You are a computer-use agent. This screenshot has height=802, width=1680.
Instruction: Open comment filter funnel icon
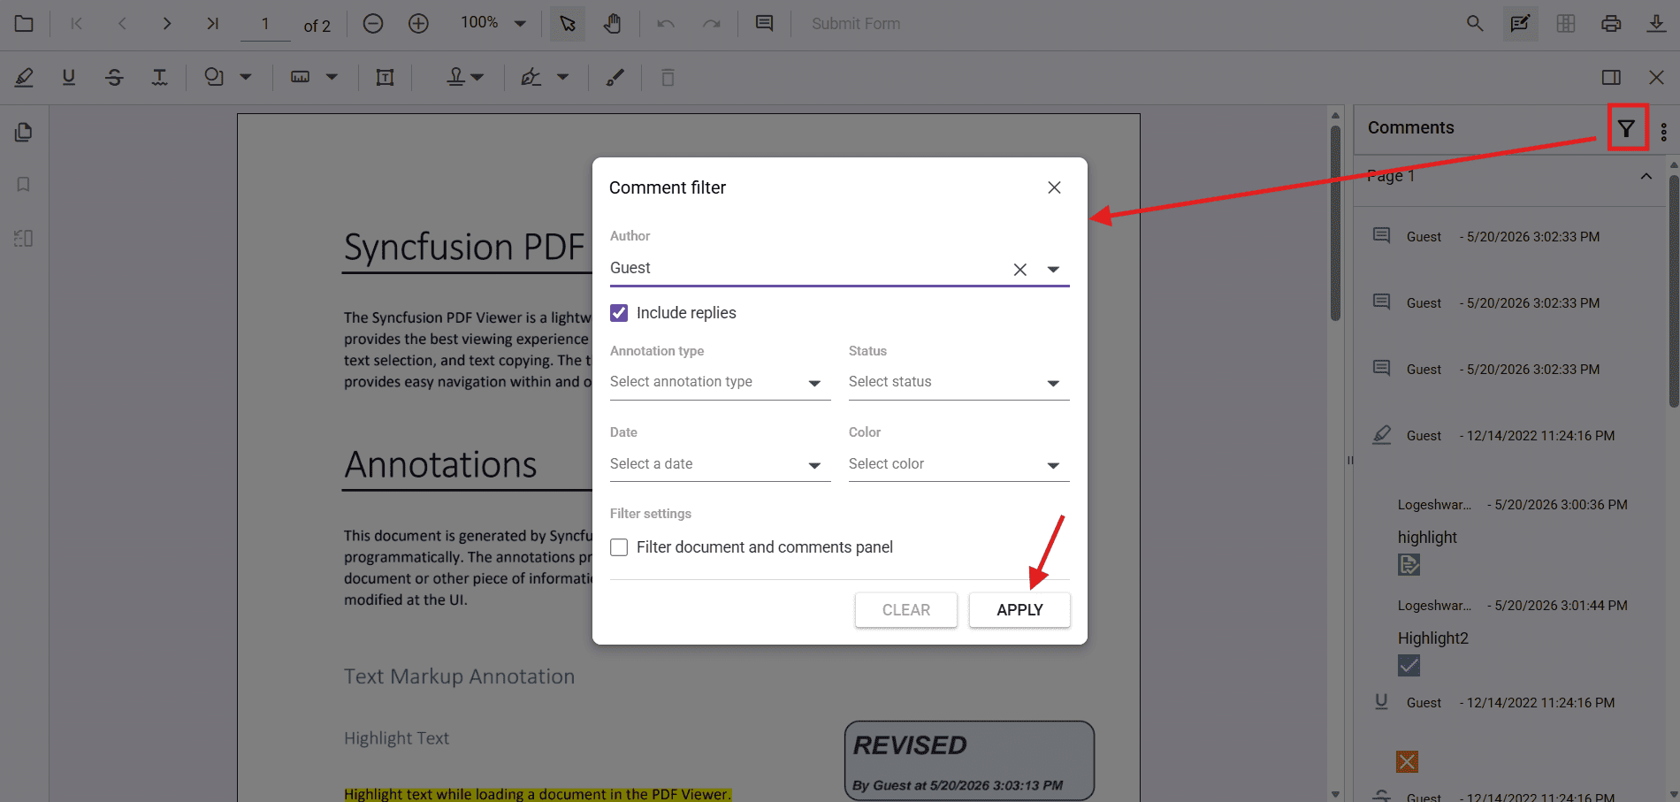click(x=1627, y=129)
